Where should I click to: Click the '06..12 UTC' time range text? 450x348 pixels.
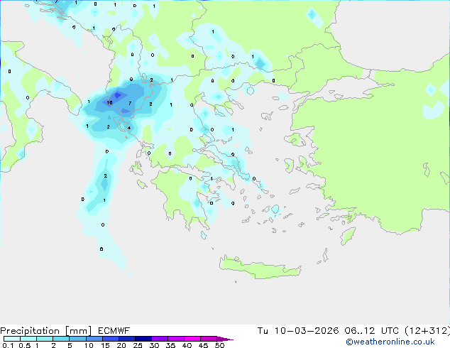click(x=372, y=331)
